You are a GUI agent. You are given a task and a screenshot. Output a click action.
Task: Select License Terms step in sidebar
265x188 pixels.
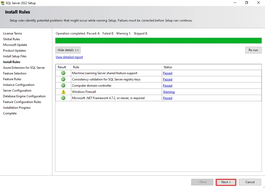pos(12,33)
